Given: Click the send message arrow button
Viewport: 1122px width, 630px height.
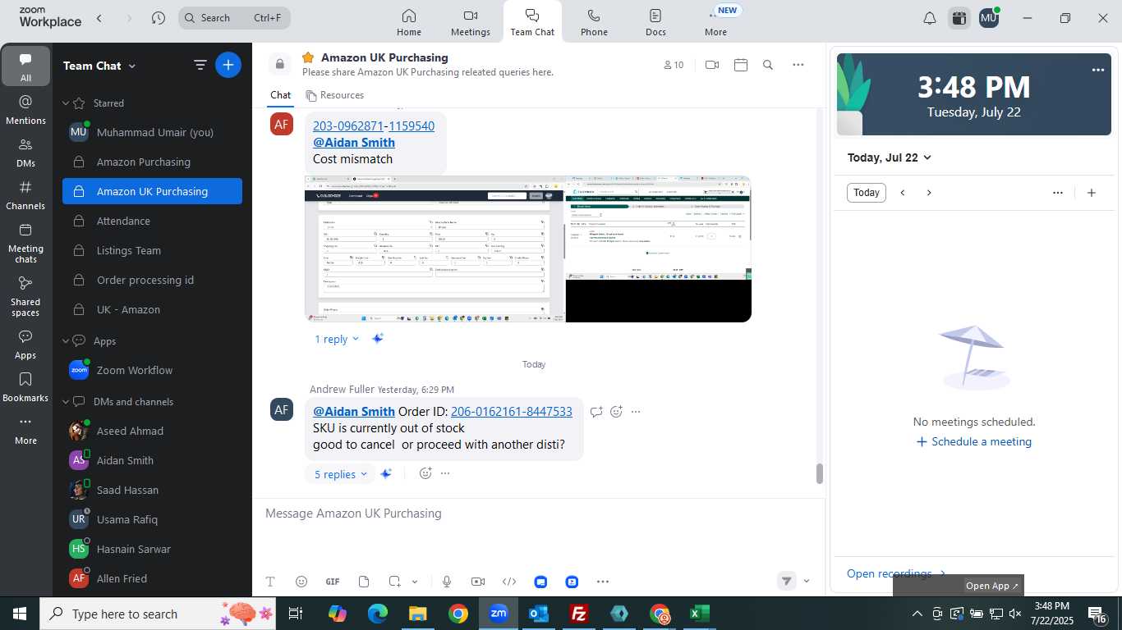Looking at the screenshot, I should click(786, 581).
